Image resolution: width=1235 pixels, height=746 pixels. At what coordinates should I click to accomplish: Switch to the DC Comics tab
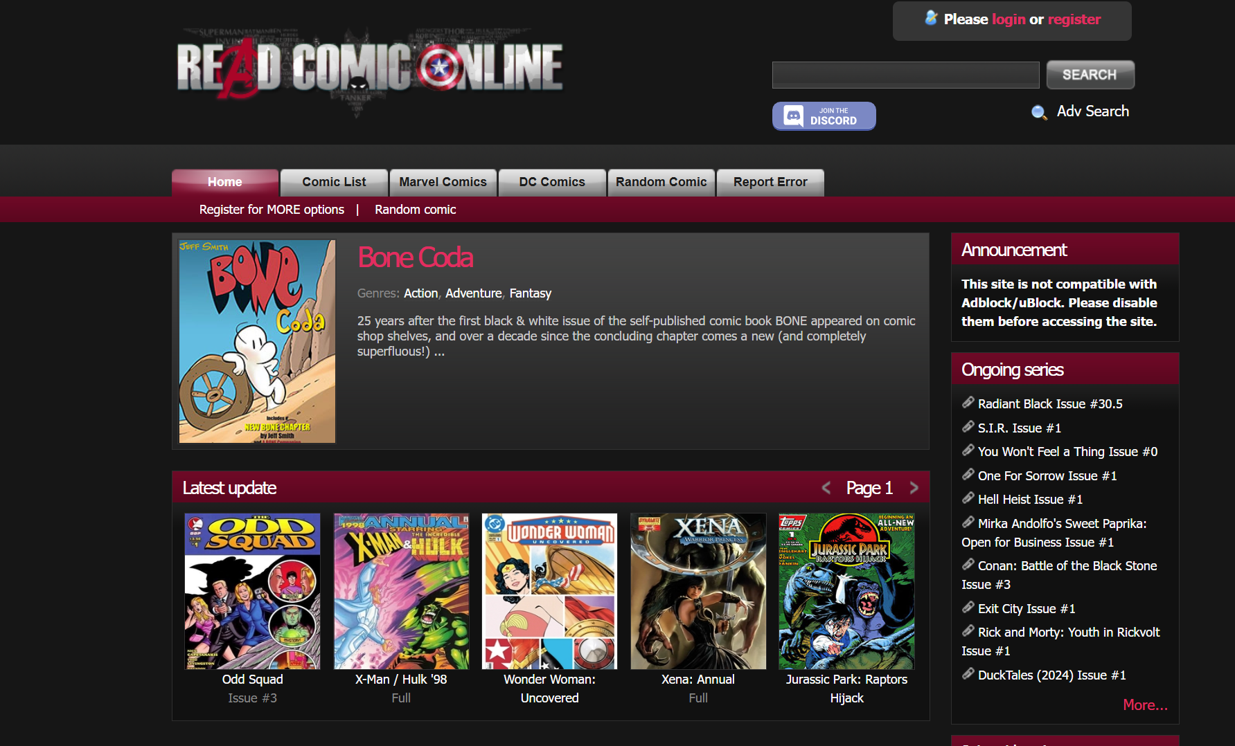(x=552, y=182)
